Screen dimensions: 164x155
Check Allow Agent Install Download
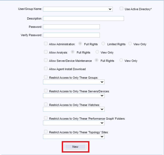(46, 69)
